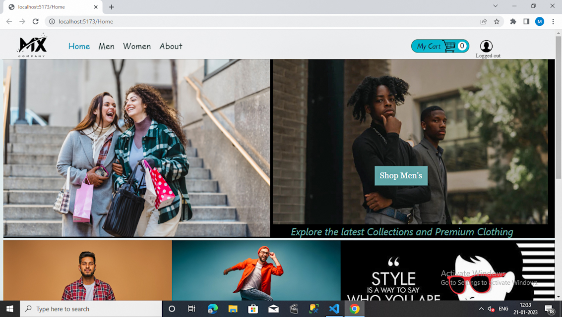Open the My Cart button
562x317 pixels.
(x=429, y=46)
